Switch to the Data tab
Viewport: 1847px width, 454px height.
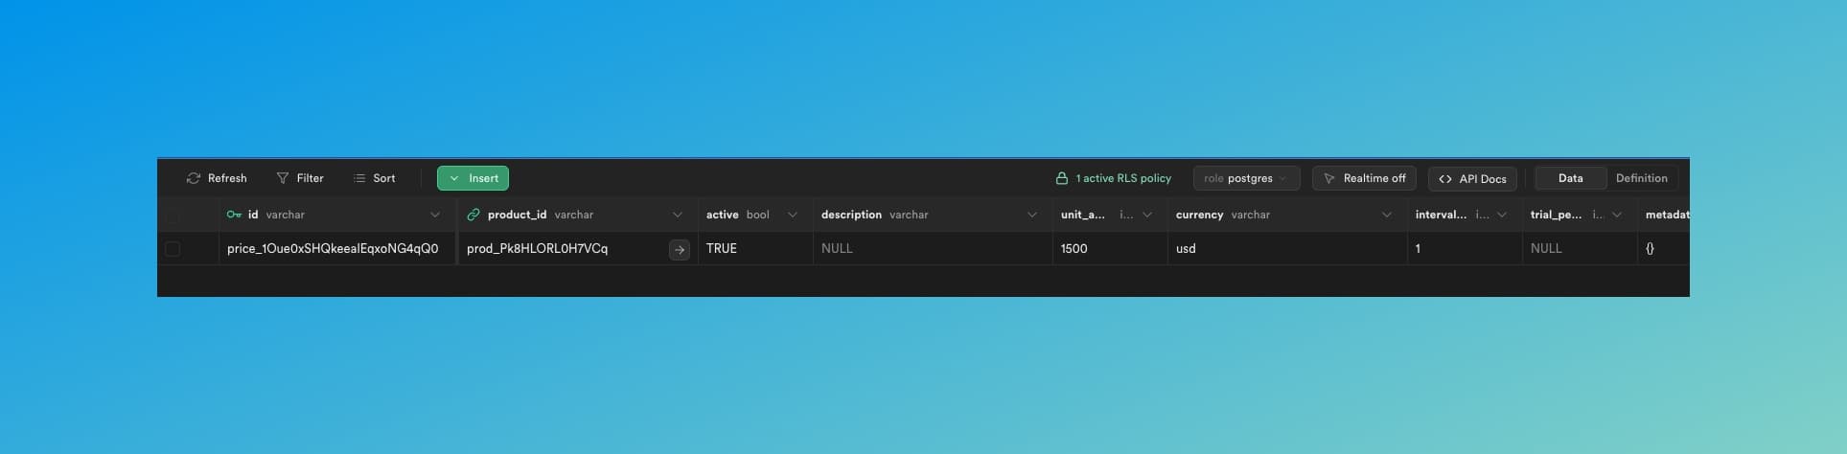1570,178
